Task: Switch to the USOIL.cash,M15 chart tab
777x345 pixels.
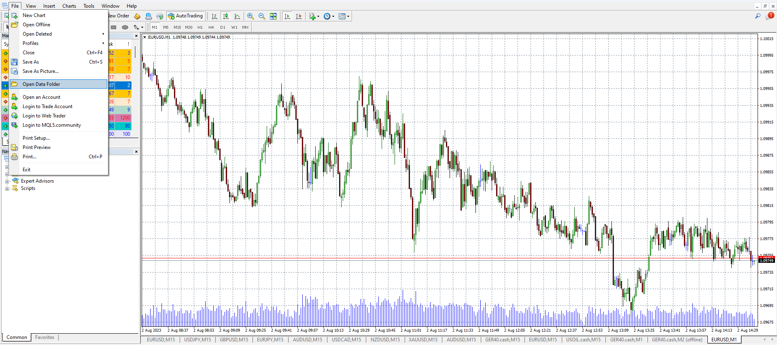Action: [x=583, y=340]
